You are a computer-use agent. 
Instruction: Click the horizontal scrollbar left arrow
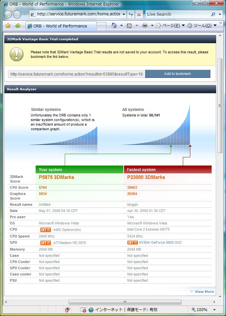[x=6, y=302]
